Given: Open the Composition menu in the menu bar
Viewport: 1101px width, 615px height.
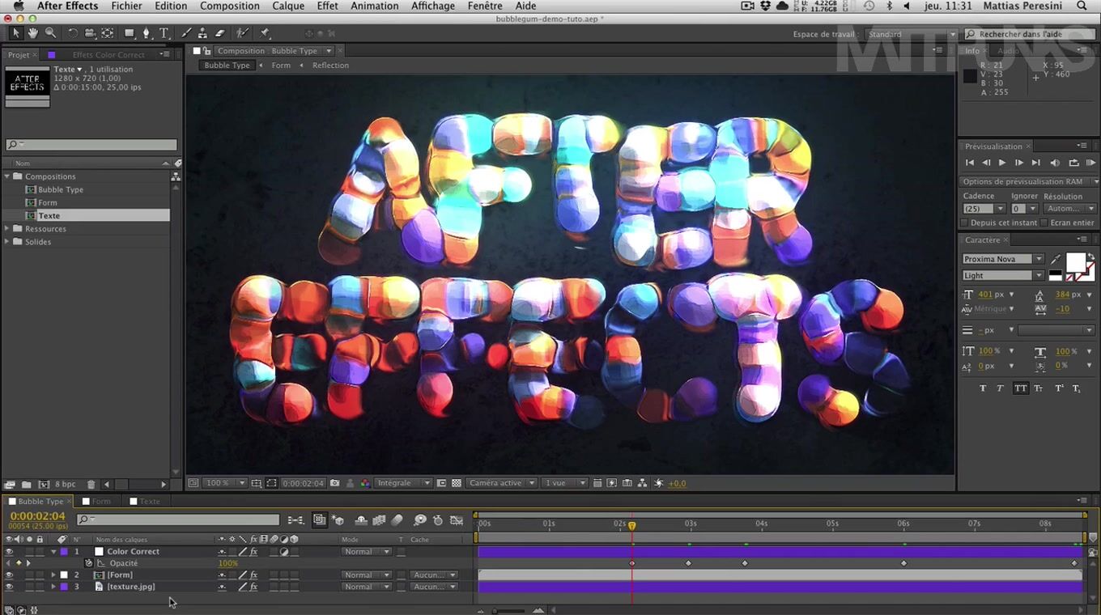Looking at the screenshot, I should [x=230, y=6].
